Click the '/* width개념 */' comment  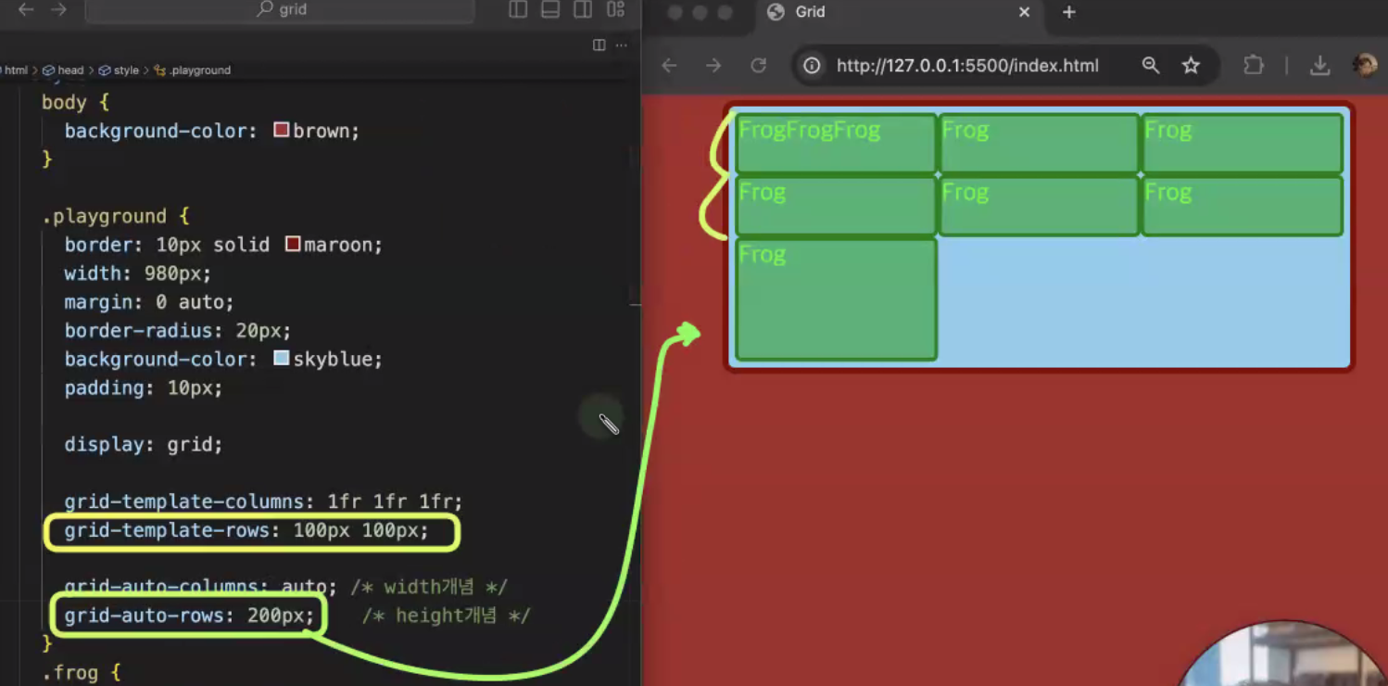429,587
